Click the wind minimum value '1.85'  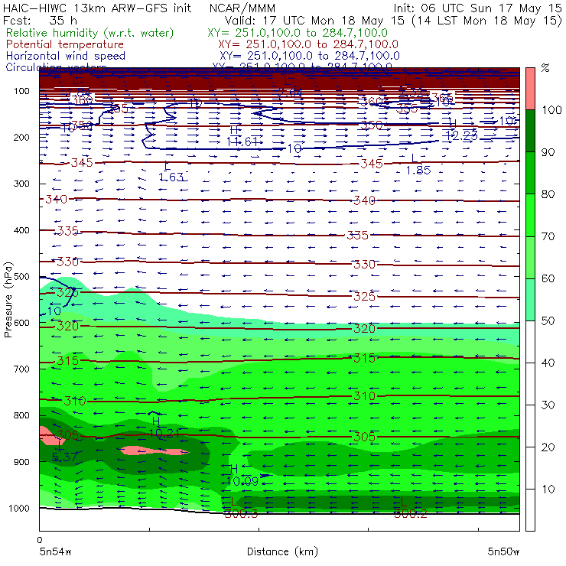[418, 170]
